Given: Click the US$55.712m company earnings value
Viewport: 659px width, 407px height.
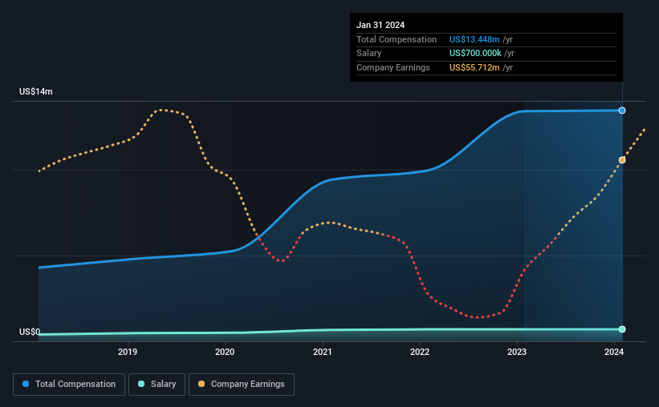Looking at the screenshot, I should point(474,67).
